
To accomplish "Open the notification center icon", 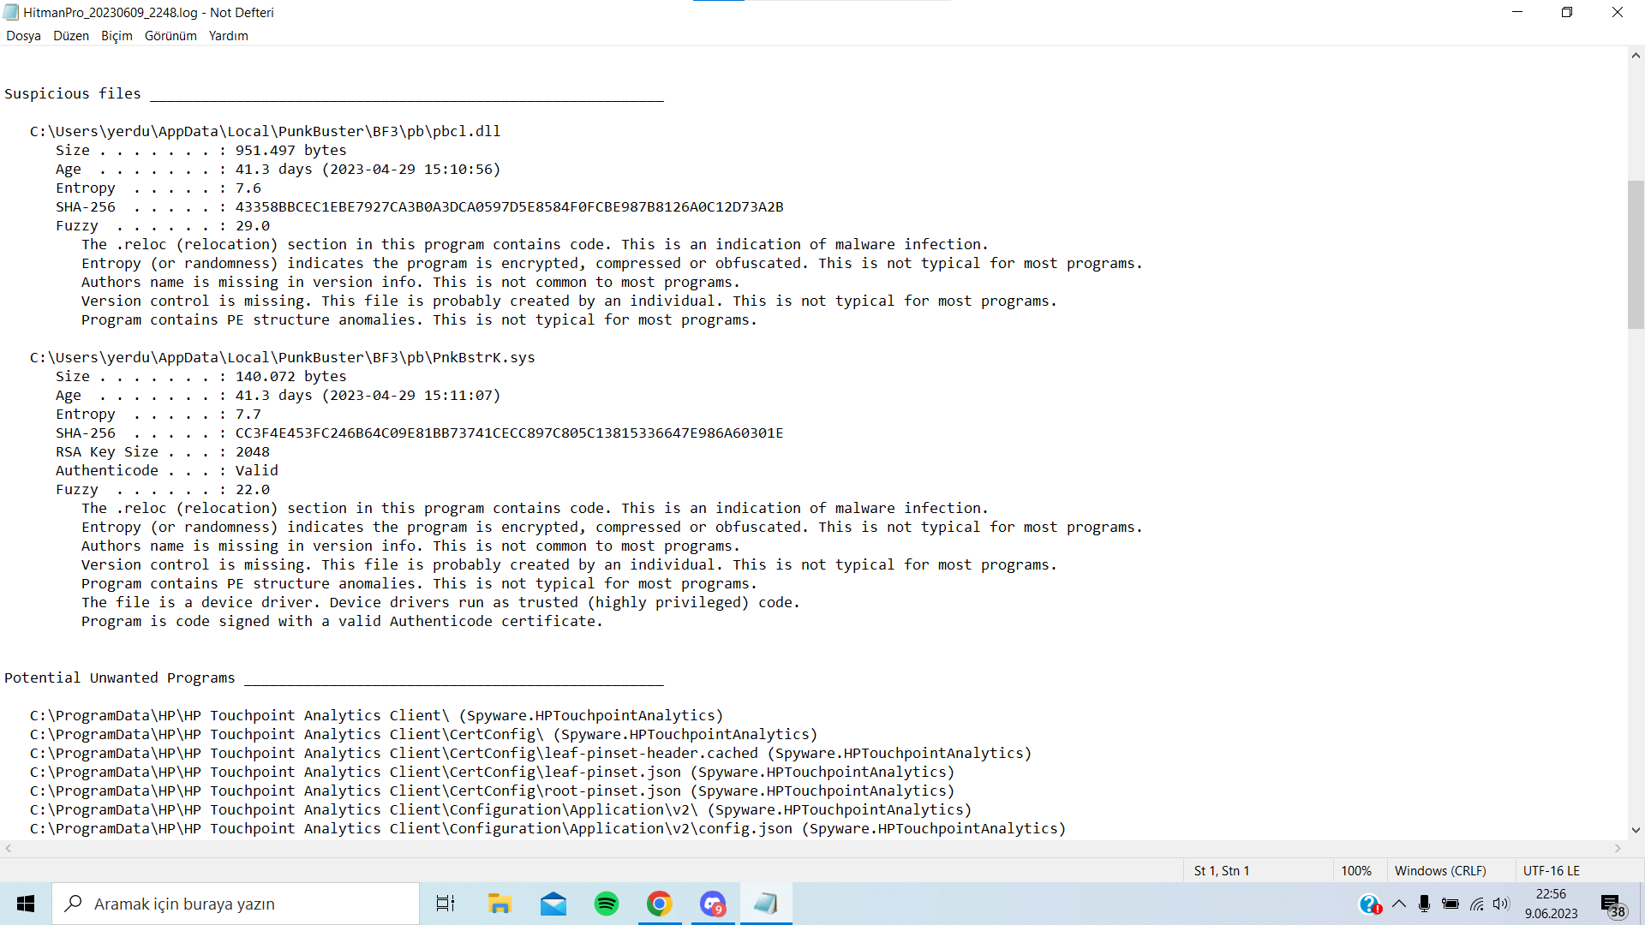I will [1612, 904].
